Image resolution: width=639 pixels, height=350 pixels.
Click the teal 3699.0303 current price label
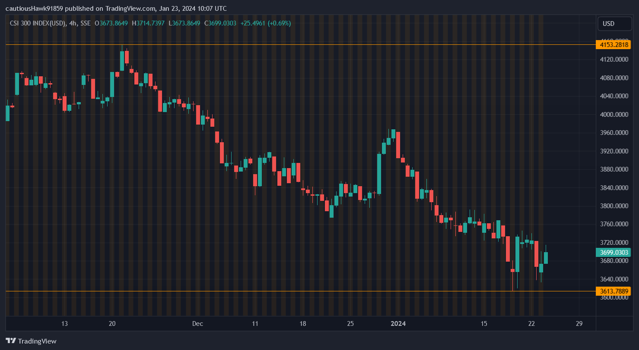613,252
